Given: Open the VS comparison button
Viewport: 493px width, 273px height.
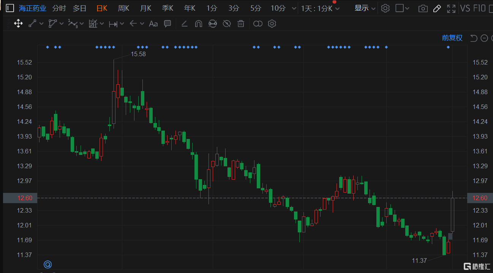Looking at the screenshot, I should click(465, 8).
